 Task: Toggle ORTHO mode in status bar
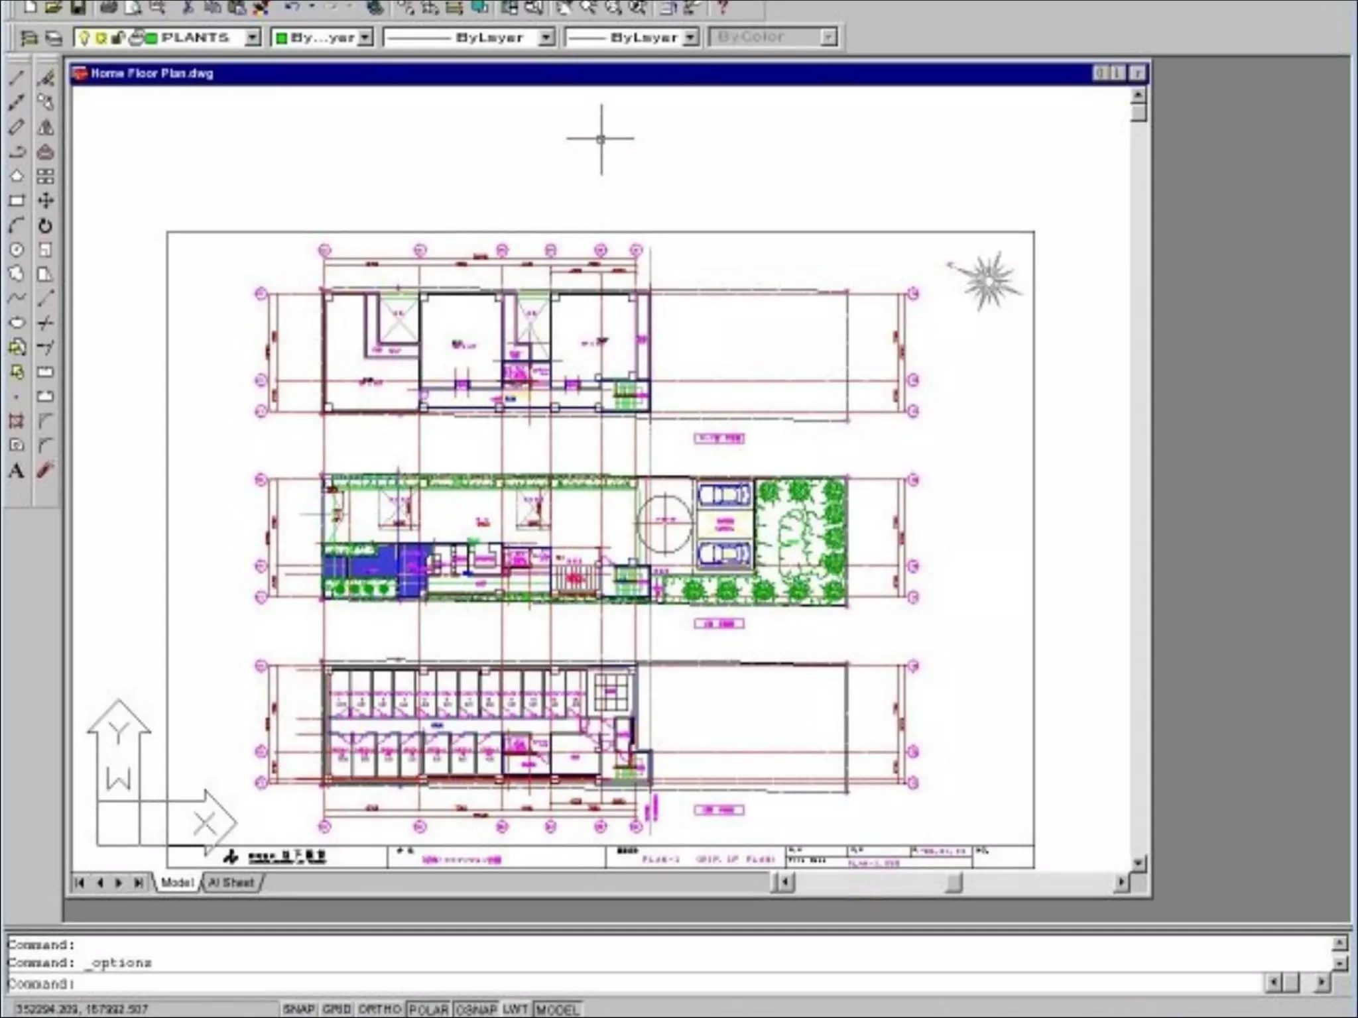coord(379,1009)
